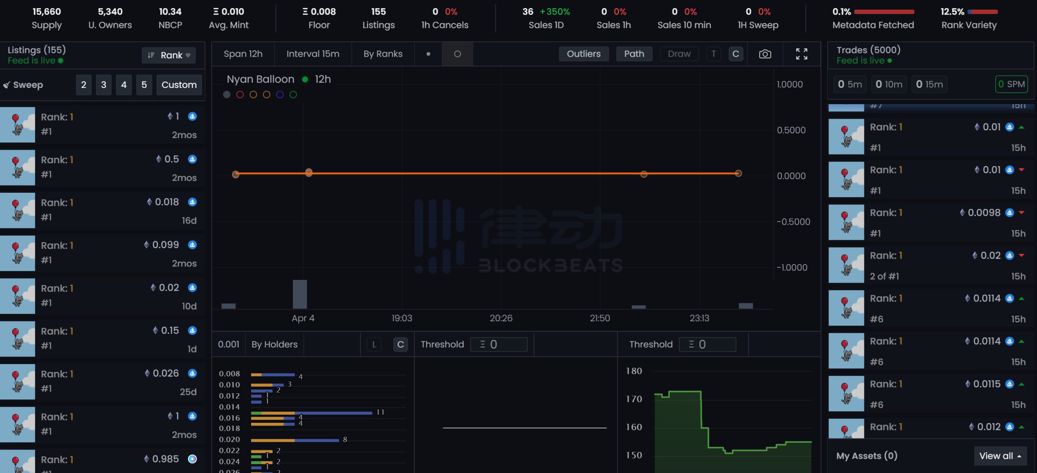Click the Threshold filter icon
This screenshot has width=1037, height=473.
pos(482,344)
